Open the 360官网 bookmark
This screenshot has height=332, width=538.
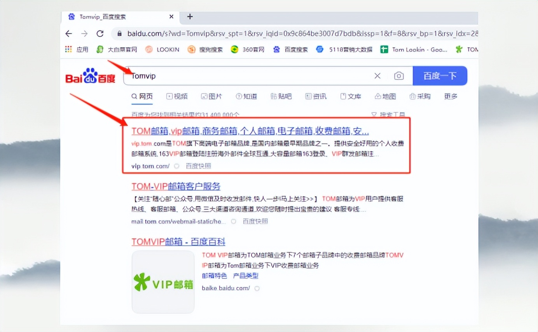coord(248,49)
